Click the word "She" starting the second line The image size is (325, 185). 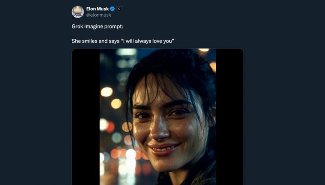coord(76,42)
